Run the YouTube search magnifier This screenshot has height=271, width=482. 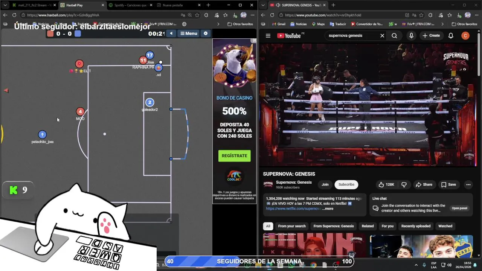(x=394, y=36)
